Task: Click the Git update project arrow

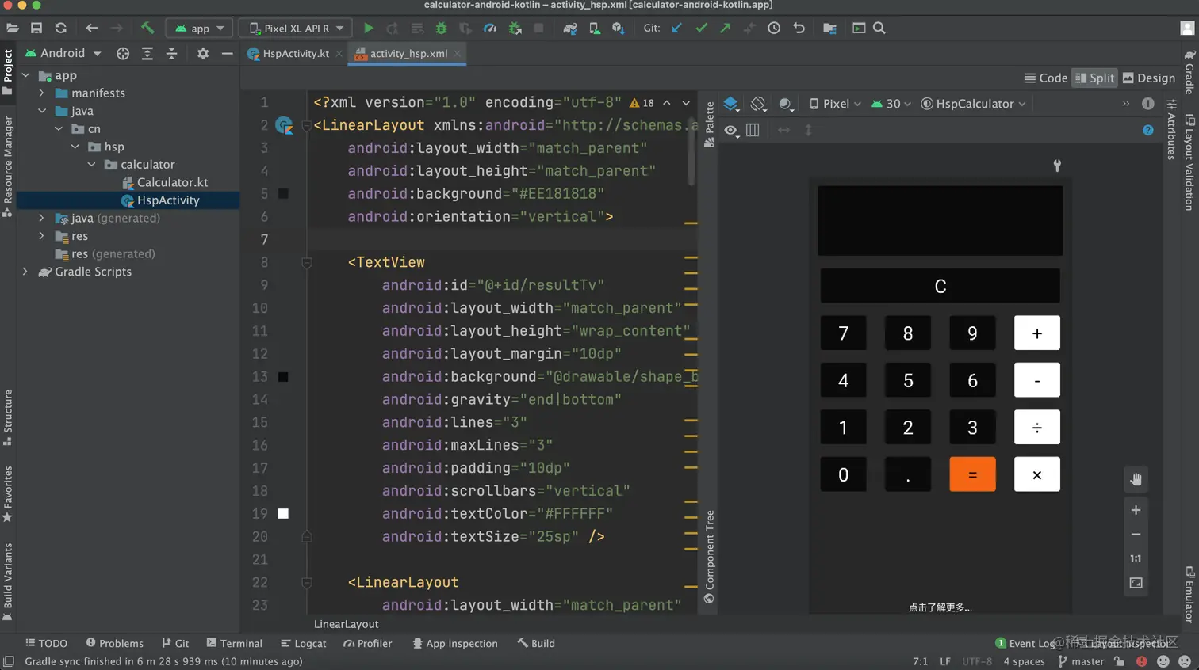Action: click(677, 28)
